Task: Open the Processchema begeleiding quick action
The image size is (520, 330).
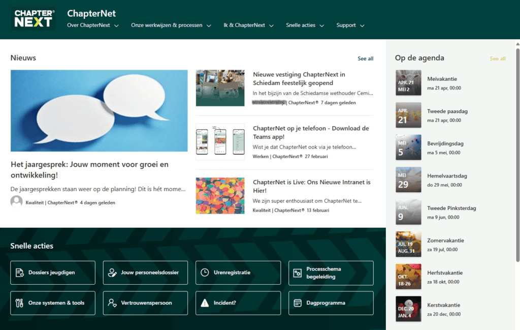Action: (331, 273)
